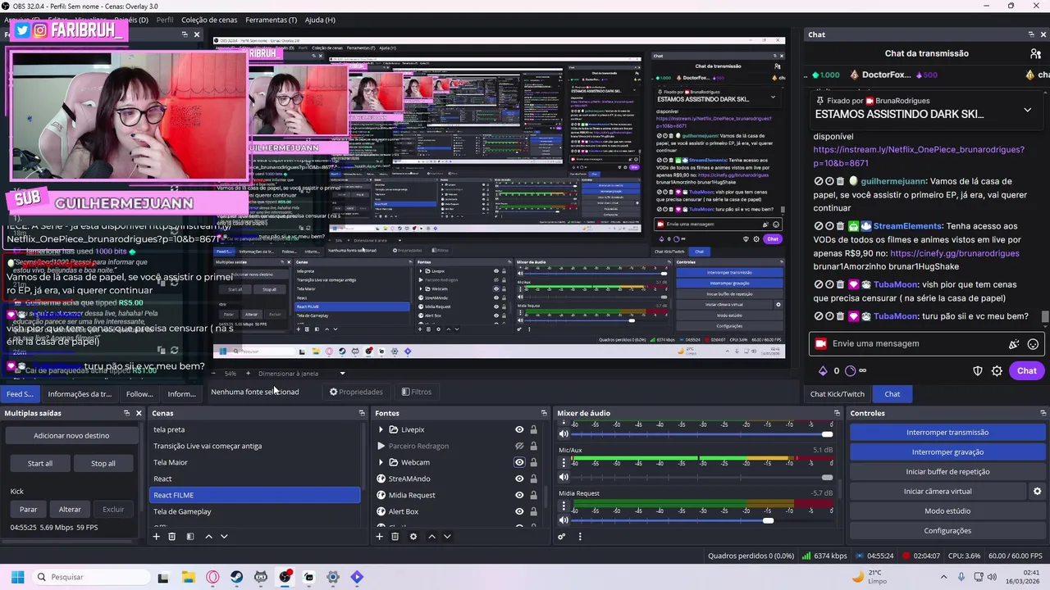1050x590 pixels.
Task: Click Interromper transmissão button
Action: click(x=947, y=433)
